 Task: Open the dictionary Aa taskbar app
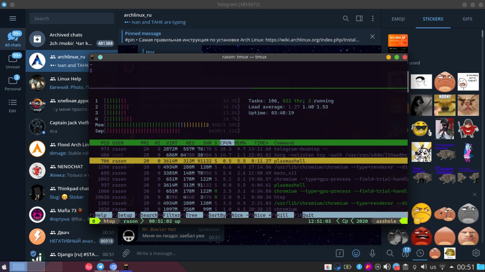click(89, 267)
